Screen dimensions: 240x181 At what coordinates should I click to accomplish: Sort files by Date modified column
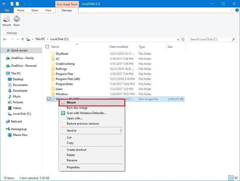coord(119,47)
